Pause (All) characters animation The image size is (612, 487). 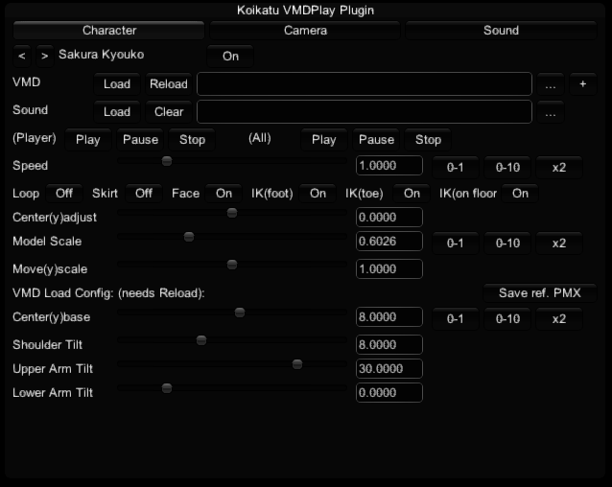pos(376,140)
